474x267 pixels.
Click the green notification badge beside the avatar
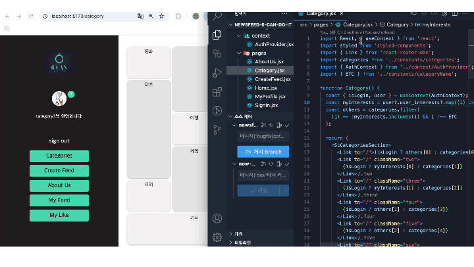71,94
